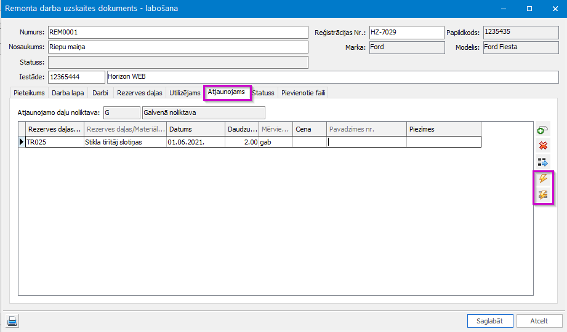Open the Statuss tab

pos(263,93)
